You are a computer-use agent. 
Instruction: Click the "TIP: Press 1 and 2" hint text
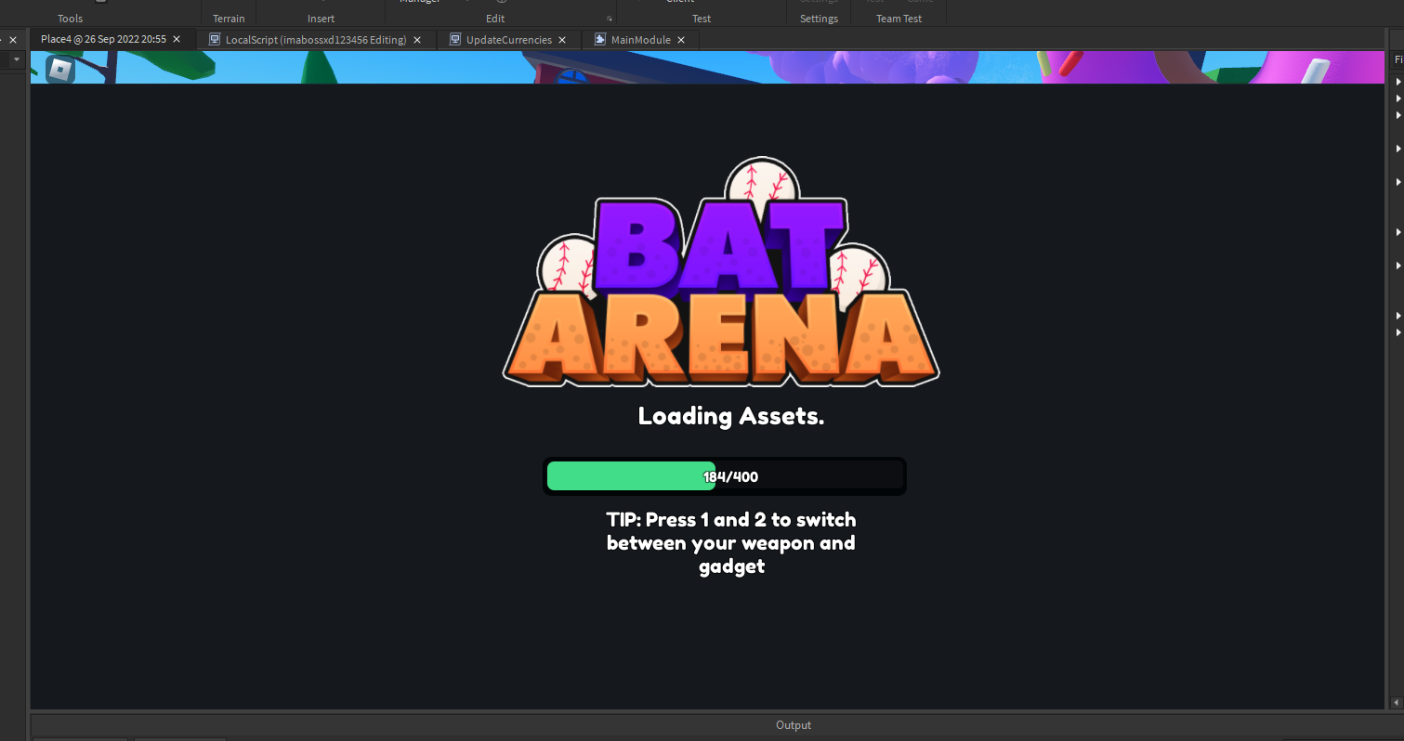731,542
